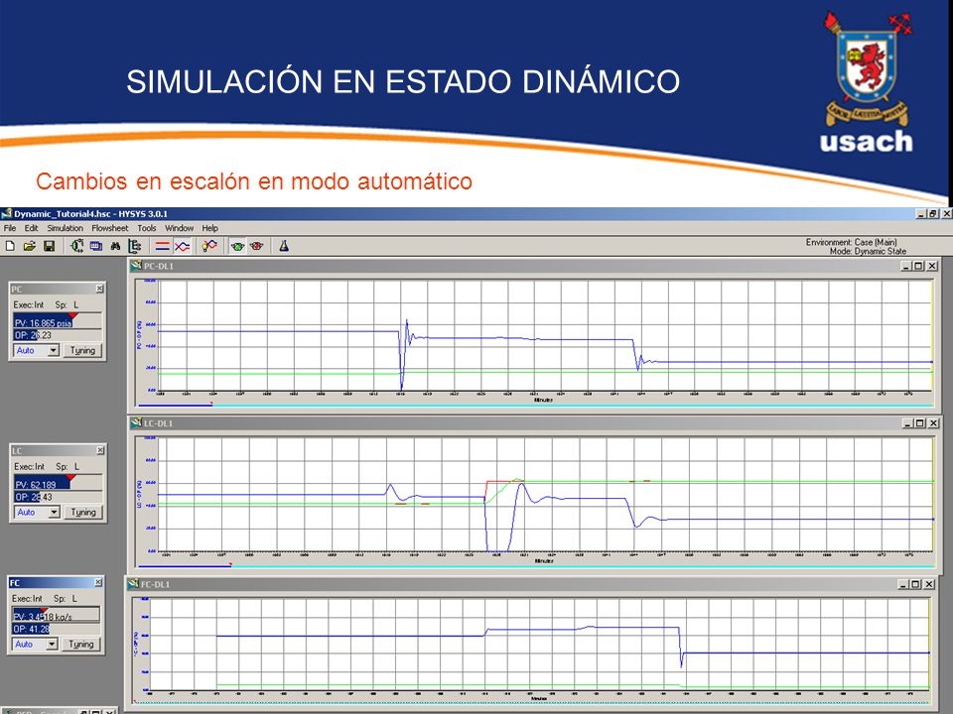The image size is (953, 714).
Task: Open the Edit menu
Action: coord(31,228)
